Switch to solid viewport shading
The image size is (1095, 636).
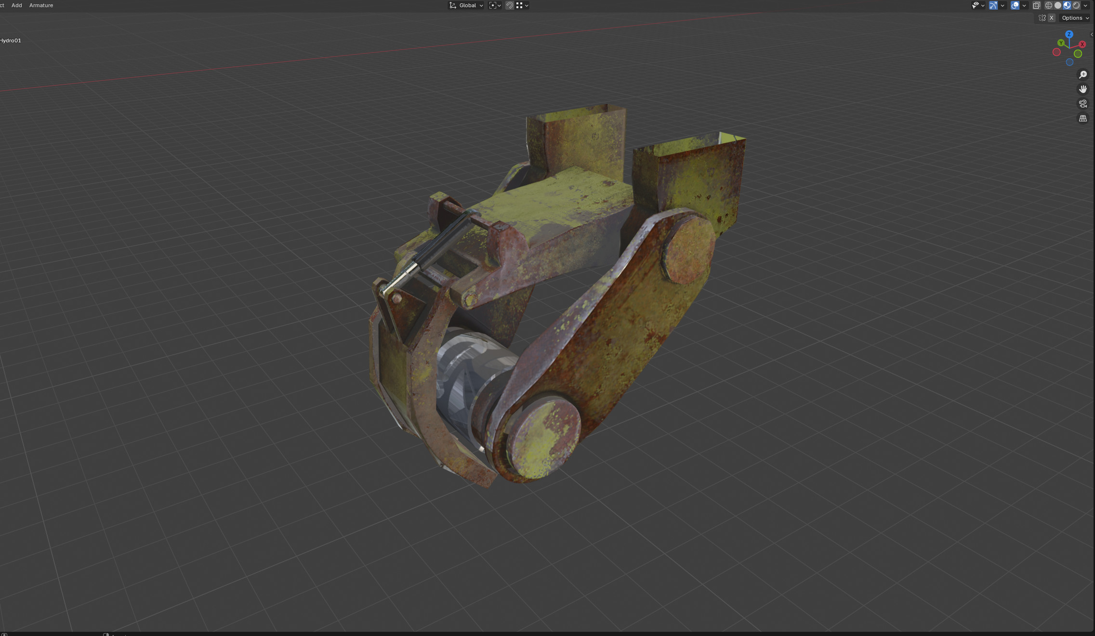pos(1058,5)
